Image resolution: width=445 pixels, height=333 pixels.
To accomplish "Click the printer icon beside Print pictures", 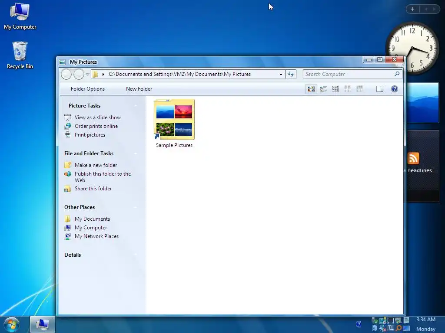I will [x=67, y=135].
